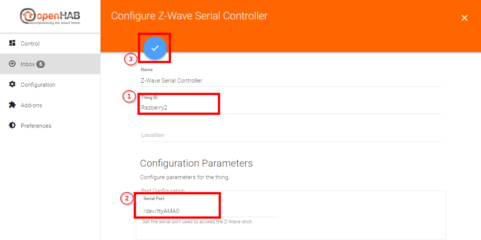481x240 pixels.
Task: Confirm the Z-Wave controller configuration
Action: click(154, 48)
